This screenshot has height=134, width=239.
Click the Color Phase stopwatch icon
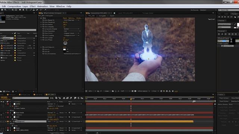click(43, 40)
